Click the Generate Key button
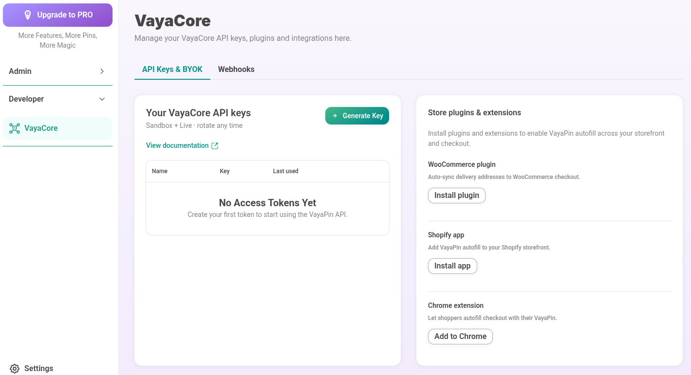691x375 pixels. click(357, 116)
